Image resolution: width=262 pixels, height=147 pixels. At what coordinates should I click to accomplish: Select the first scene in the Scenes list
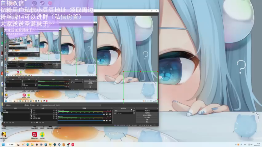pyautogui.click(x=16, y=110)
